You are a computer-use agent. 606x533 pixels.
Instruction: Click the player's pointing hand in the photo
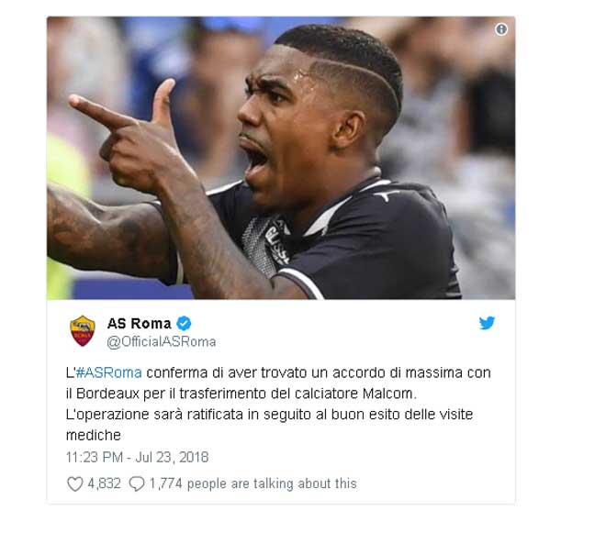[128, 135]
